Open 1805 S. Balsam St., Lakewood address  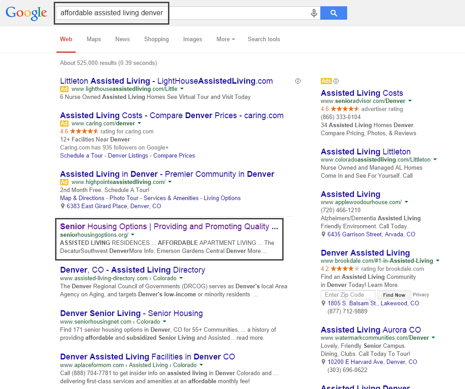(373, 304)
